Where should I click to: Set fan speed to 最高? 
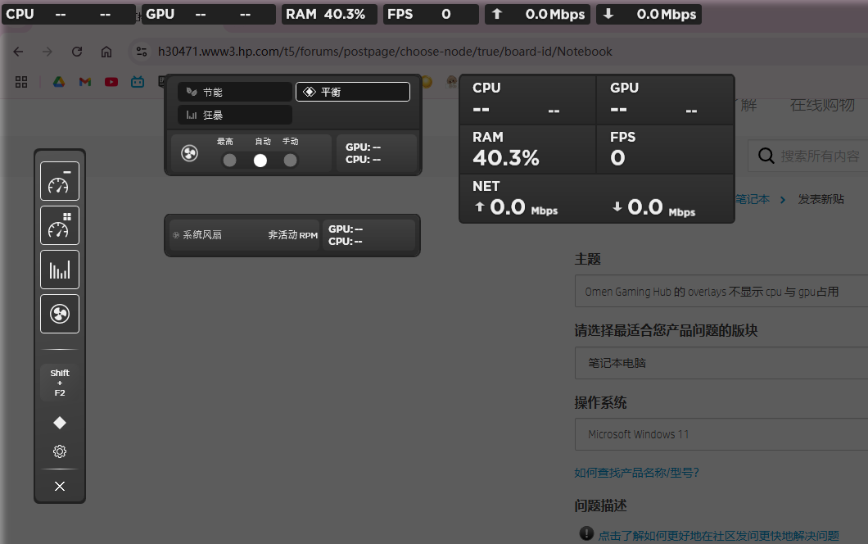[229, 160]
